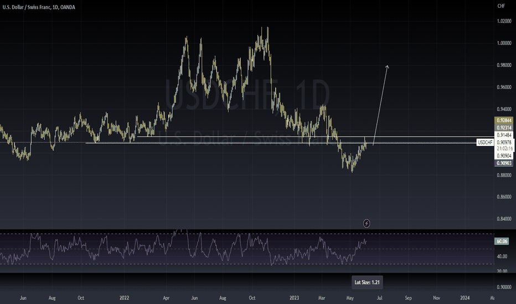The width and height of the screenshot is (516, 304).
Task: Select the 'Lot Size: 1.21' label
Action: click(367, 282)
